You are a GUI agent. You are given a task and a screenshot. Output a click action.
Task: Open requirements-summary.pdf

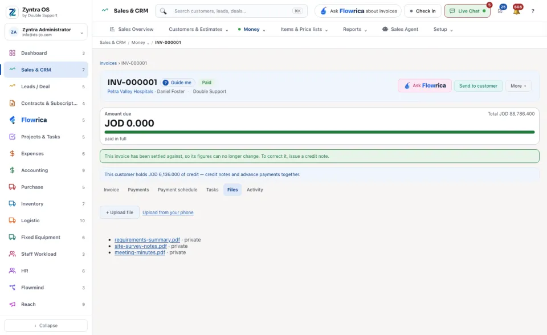147,240
